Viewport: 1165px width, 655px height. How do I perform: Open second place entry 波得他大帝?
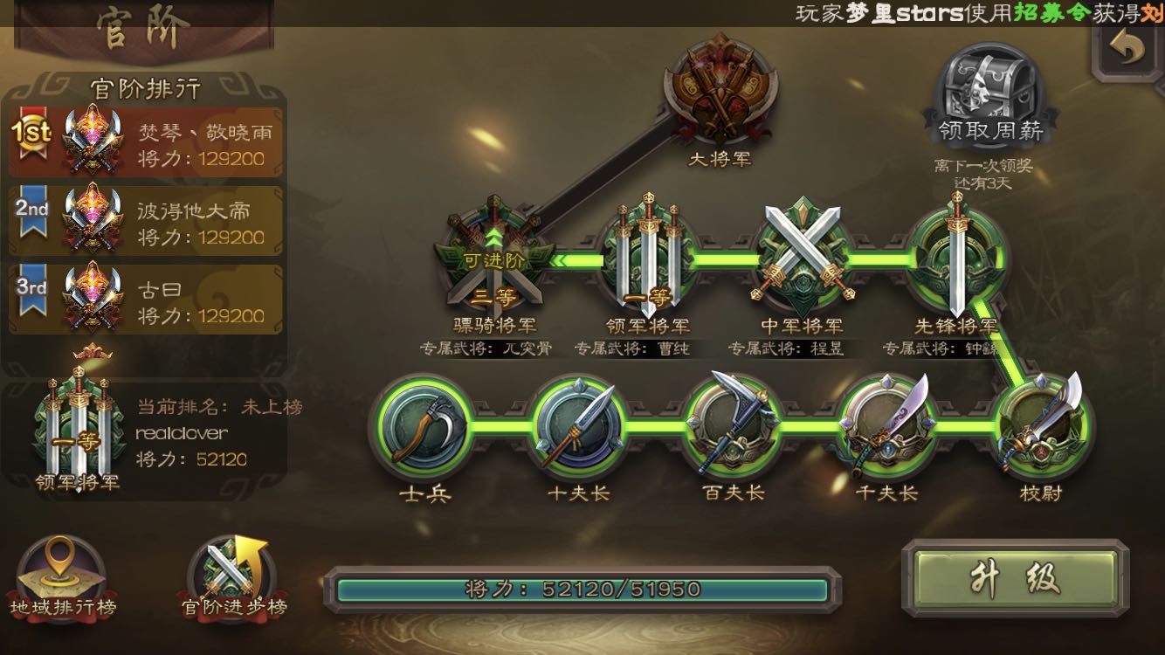146,221
